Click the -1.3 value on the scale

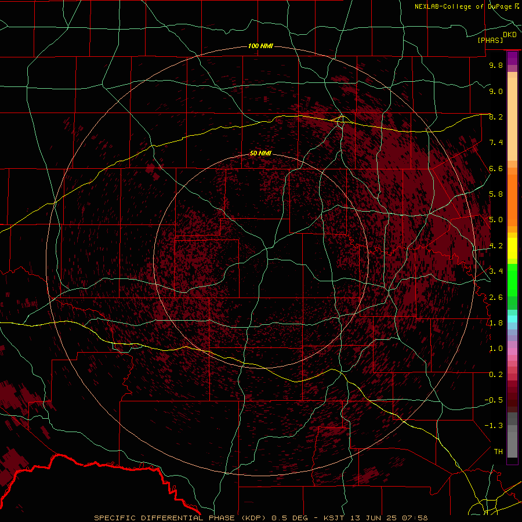tap(494, 426)
